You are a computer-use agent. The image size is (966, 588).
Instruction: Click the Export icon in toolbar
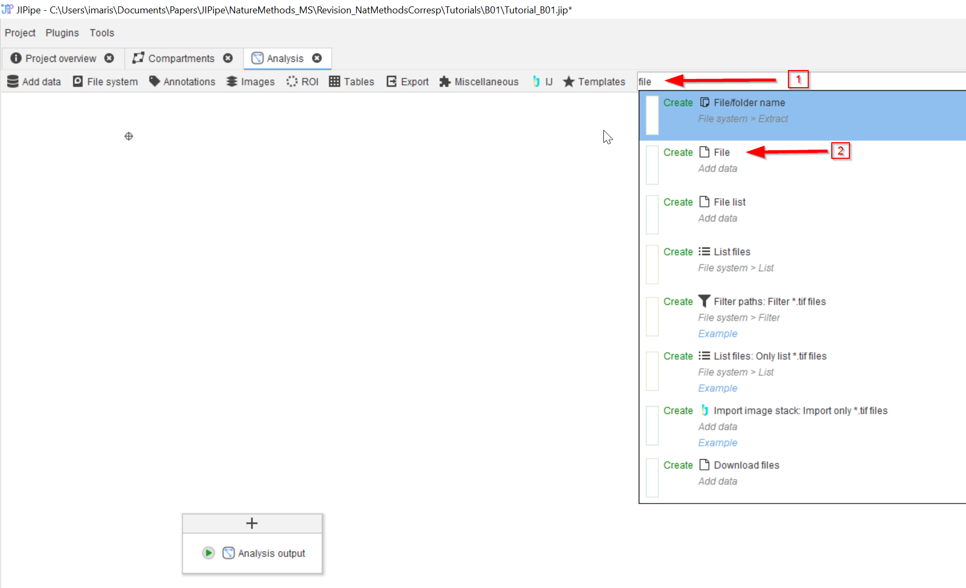(392, 81)
